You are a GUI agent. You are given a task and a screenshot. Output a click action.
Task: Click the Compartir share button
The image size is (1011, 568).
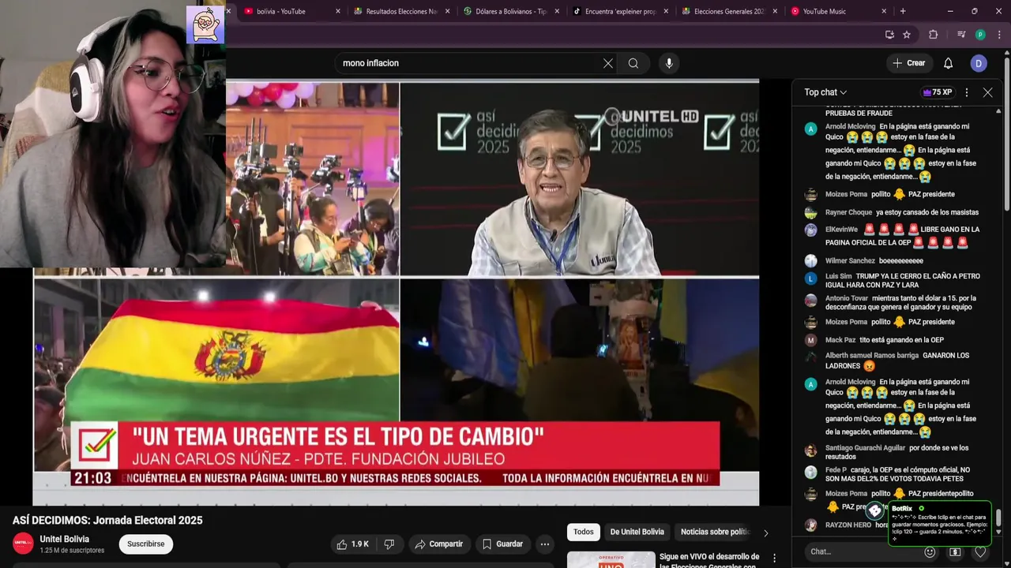438,544
